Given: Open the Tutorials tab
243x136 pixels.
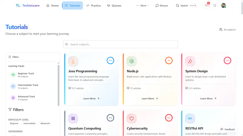Looking at the screenshot, I should pyautogui.click(x=73, y=5).
